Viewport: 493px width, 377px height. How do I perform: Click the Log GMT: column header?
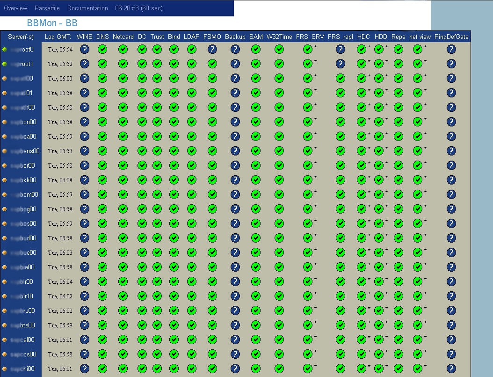(x=58, y=37)
